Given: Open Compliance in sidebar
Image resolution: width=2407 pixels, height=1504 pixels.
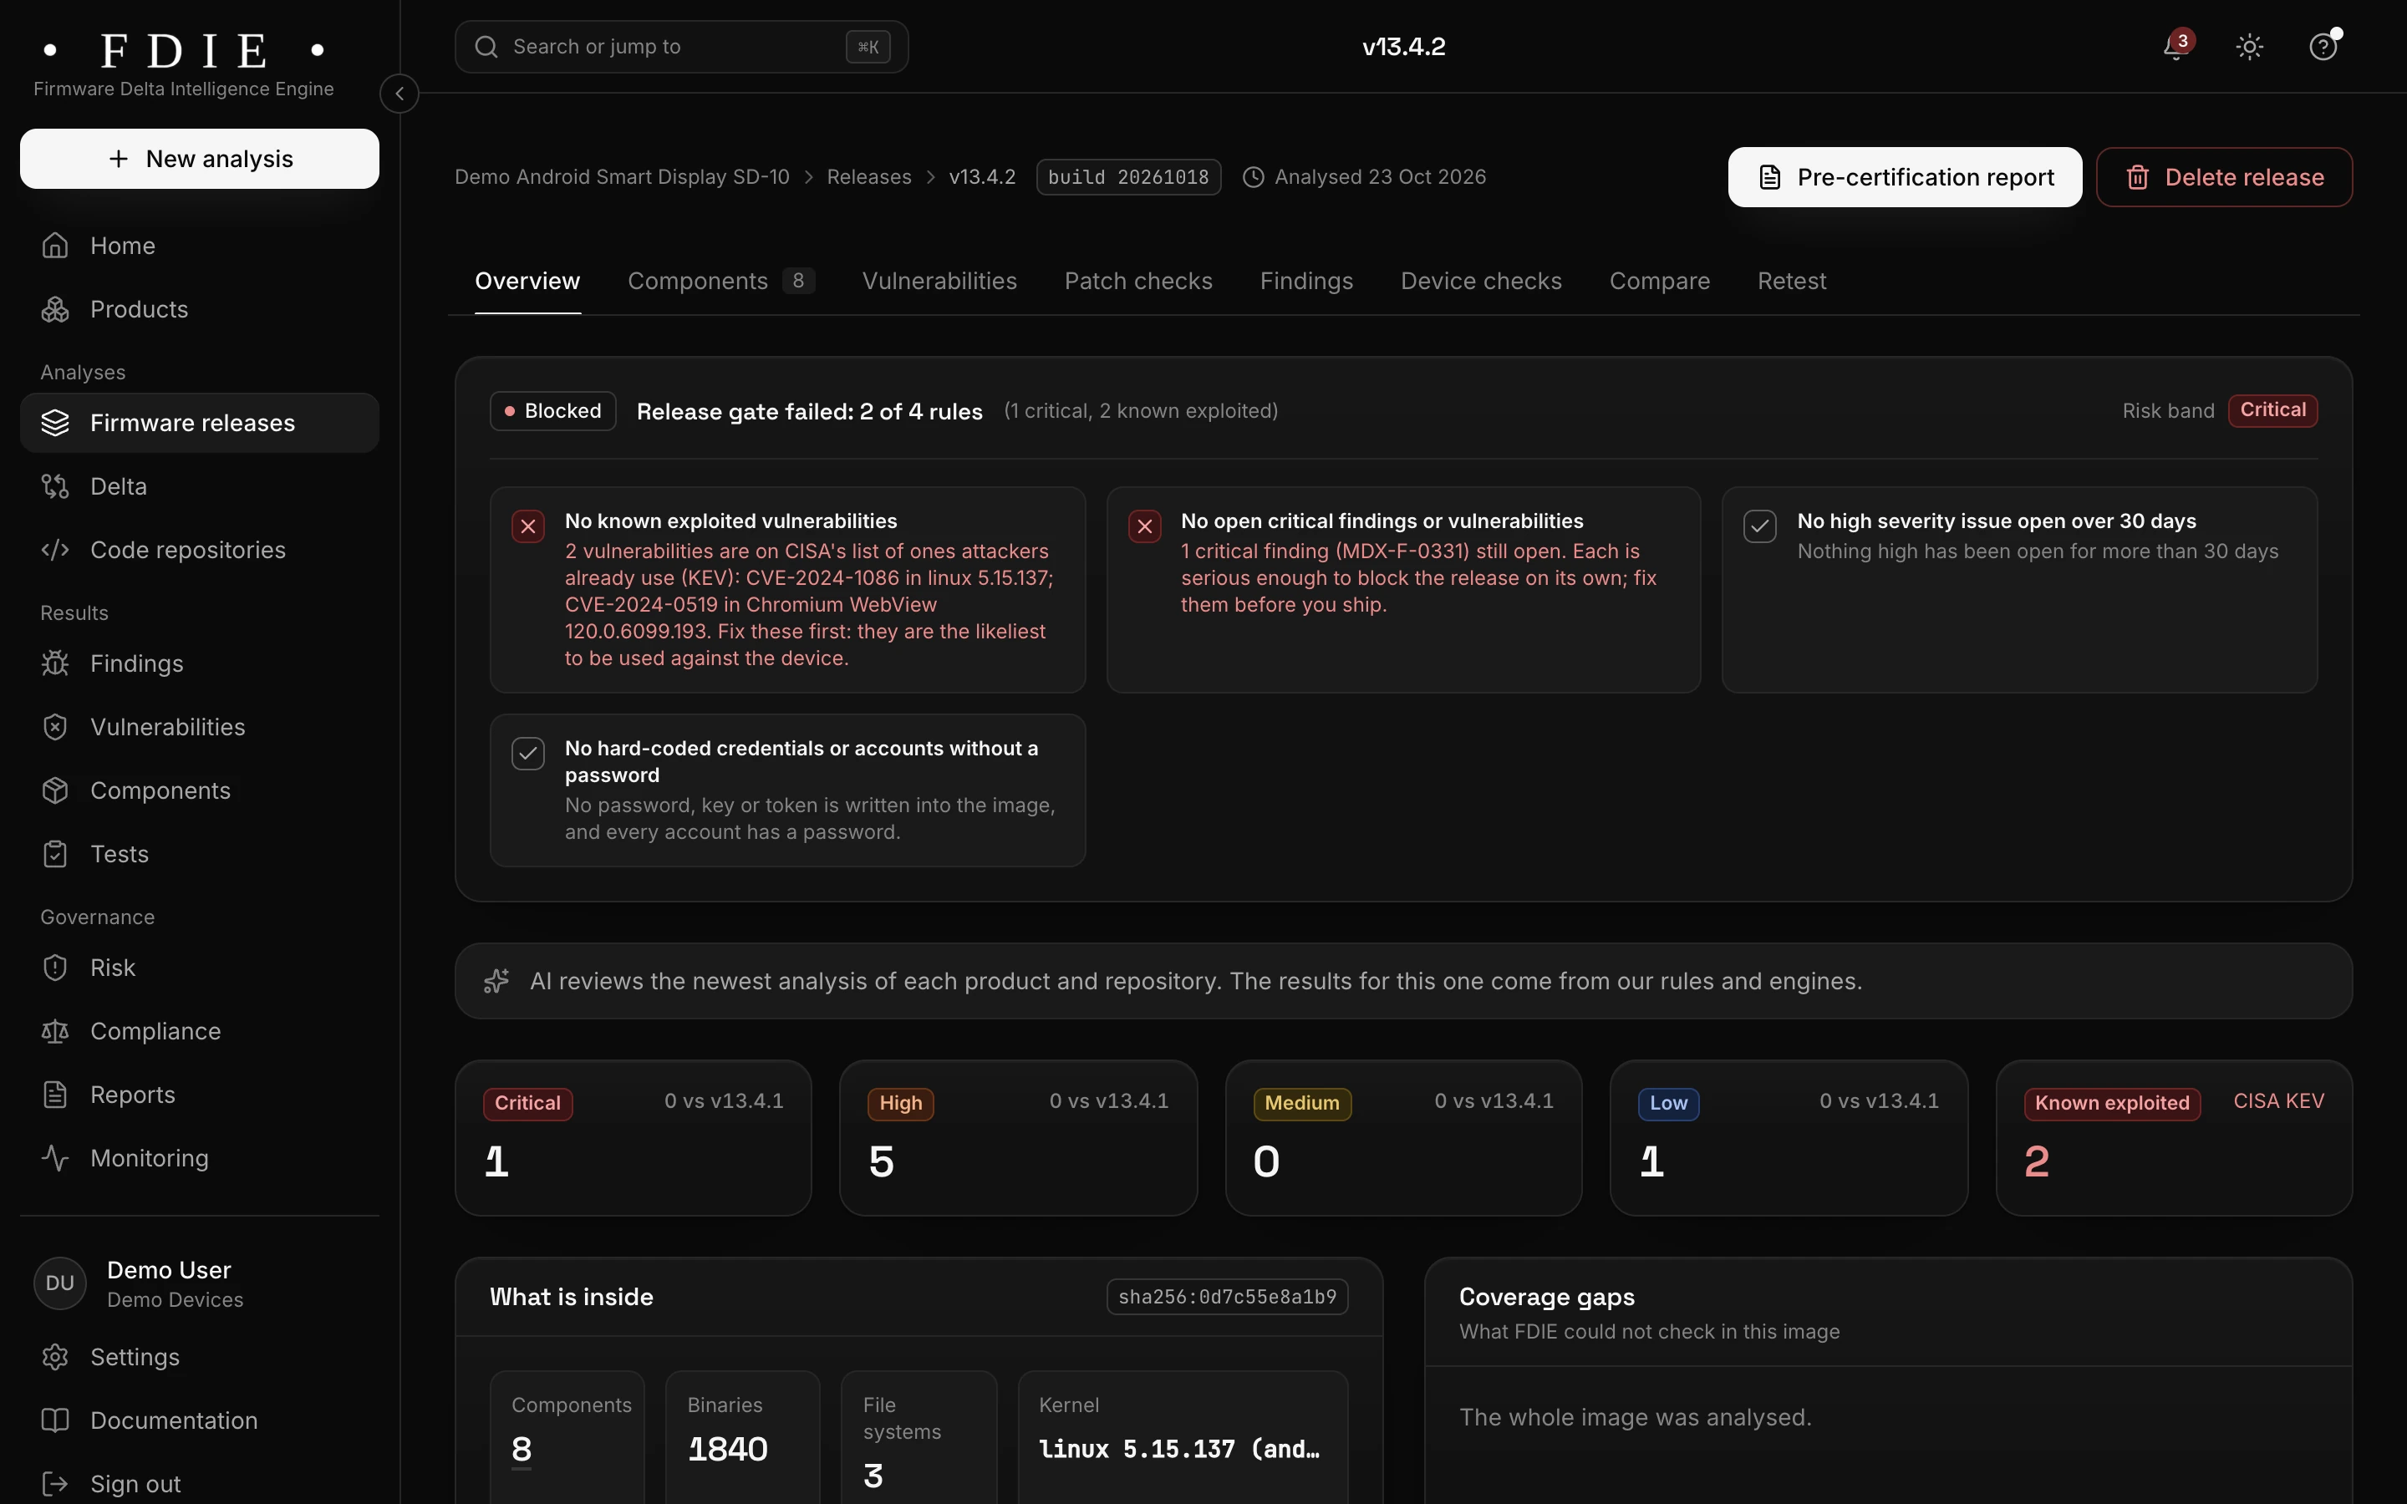Looking at the screenshot, I should [200, 1032].
